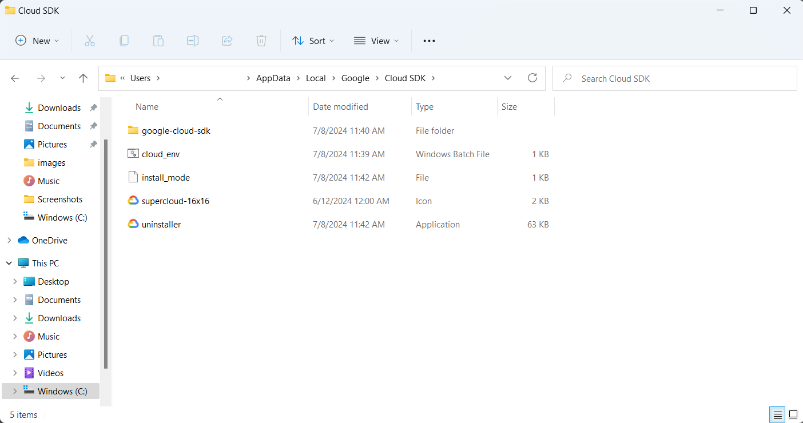The image size is (803, 423).
Task: Select OneDrive in navigation pane
Action: point(49,240)
